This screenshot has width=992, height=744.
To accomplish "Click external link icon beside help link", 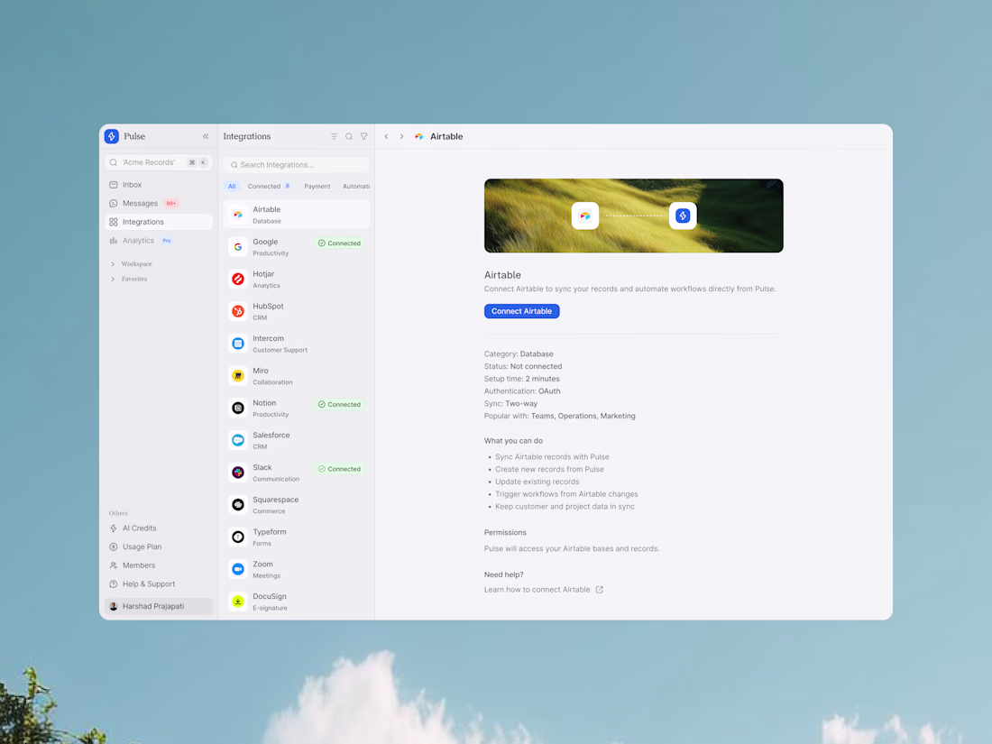I will (x=599, y=590).
